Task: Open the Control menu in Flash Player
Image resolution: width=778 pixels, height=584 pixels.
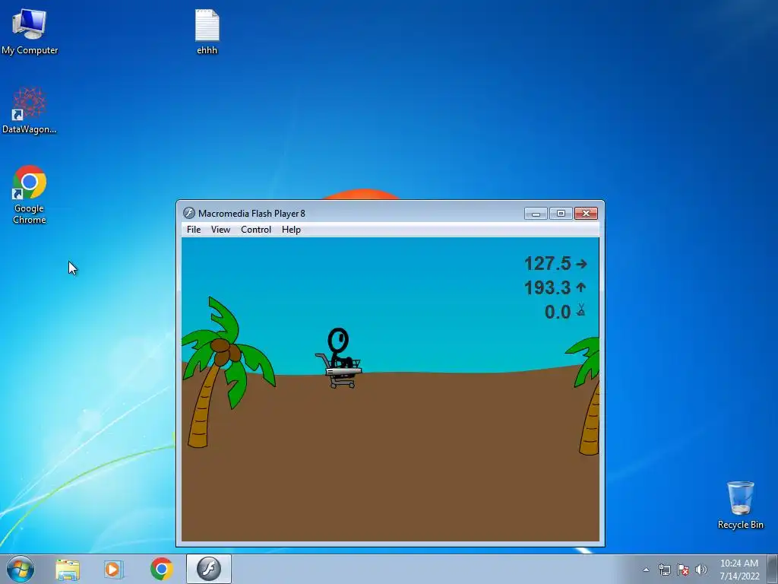Action: point(256,230)
